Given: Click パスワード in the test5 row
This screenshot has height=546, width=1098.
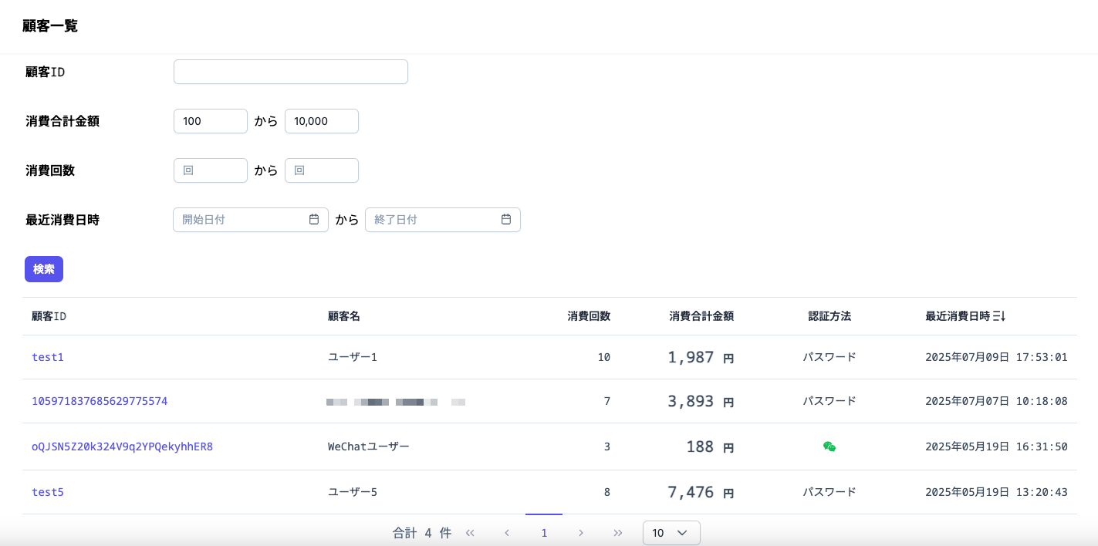Looking at the screenshot, I should click(829, 492).
